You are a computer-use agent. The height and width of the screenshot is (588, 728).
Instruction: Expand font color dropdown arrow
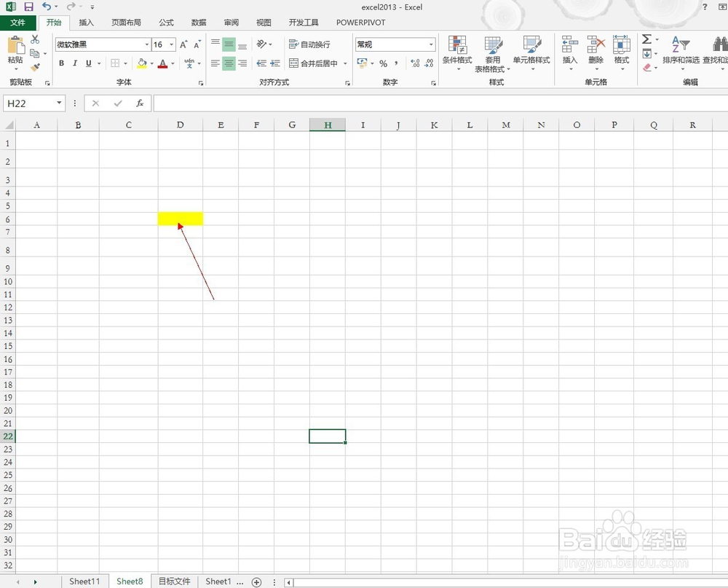173,63
